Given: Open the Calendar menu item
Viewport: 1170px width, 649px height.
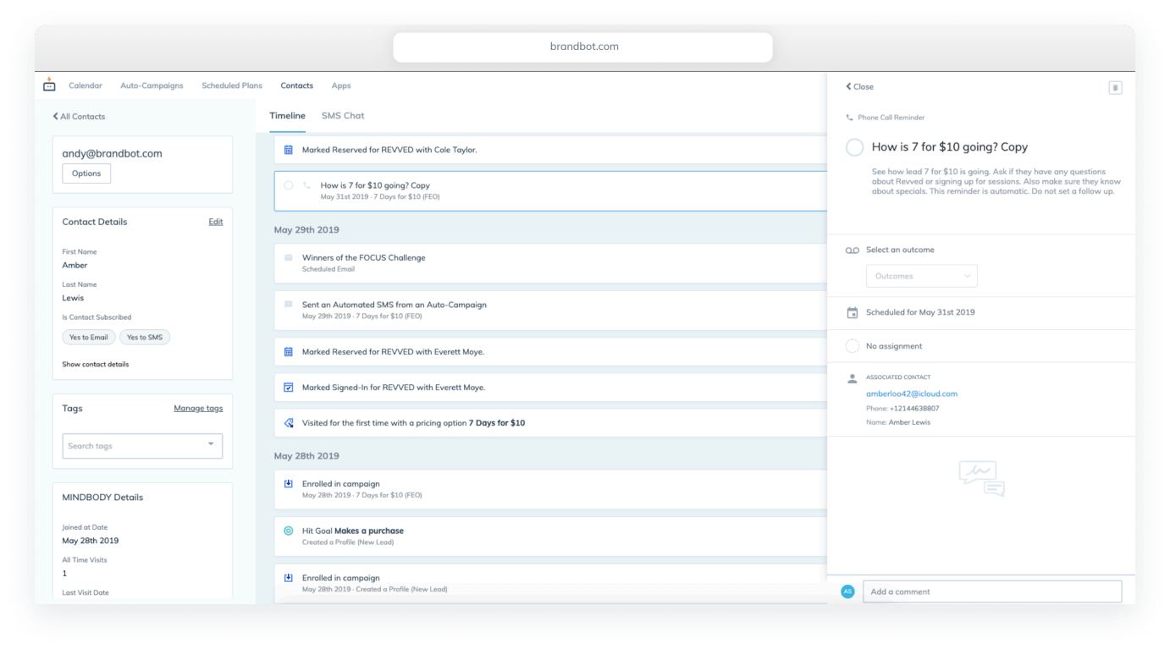Looking at the screenshot, I should click(86, 85).
